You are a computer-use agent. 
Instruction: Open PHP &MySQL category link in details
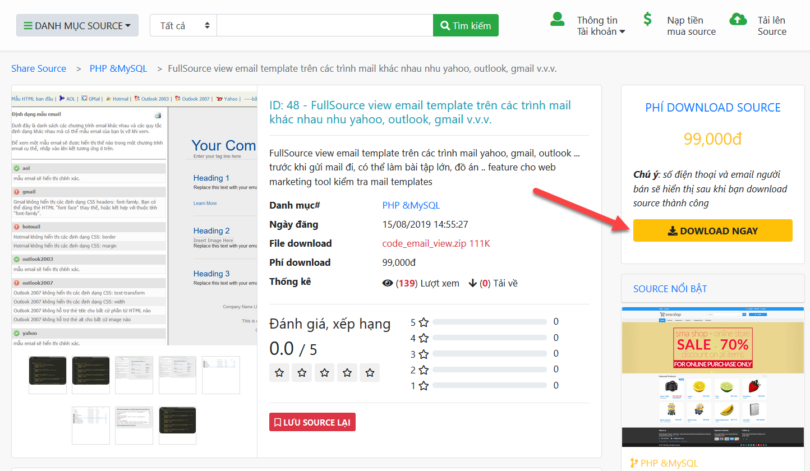[x=411, y=205]
